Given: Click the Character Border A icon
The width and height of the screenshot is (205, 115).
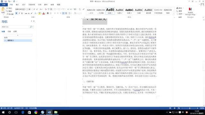Looking at the screenshot, I should point(51,9).
